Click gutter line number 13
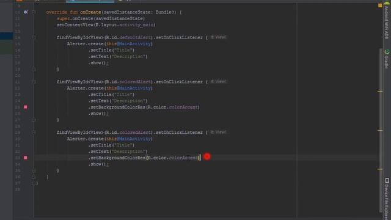391x220 pixels. pos(18,31)
